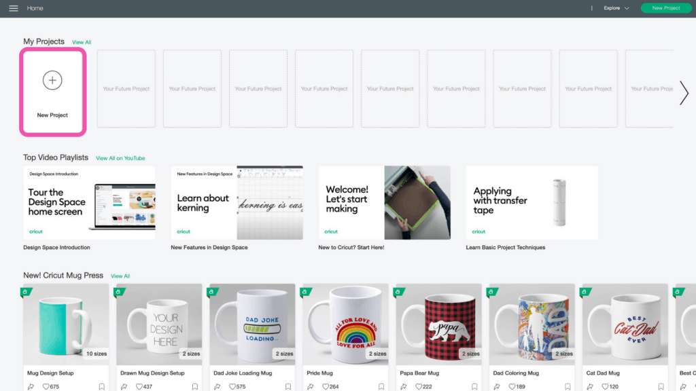The image size is (696, 391).
Task: Click Design Space Introduction caption
Action: (56, 247)
